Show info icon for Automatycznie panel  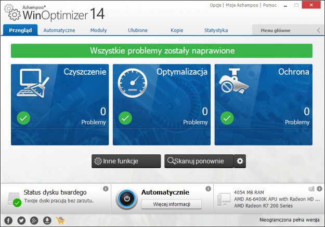tap(208, 189)
